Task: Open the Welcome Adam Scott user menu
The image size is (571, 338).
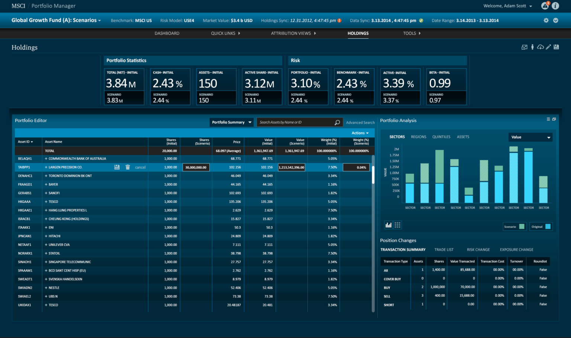Action: [508, 6]
